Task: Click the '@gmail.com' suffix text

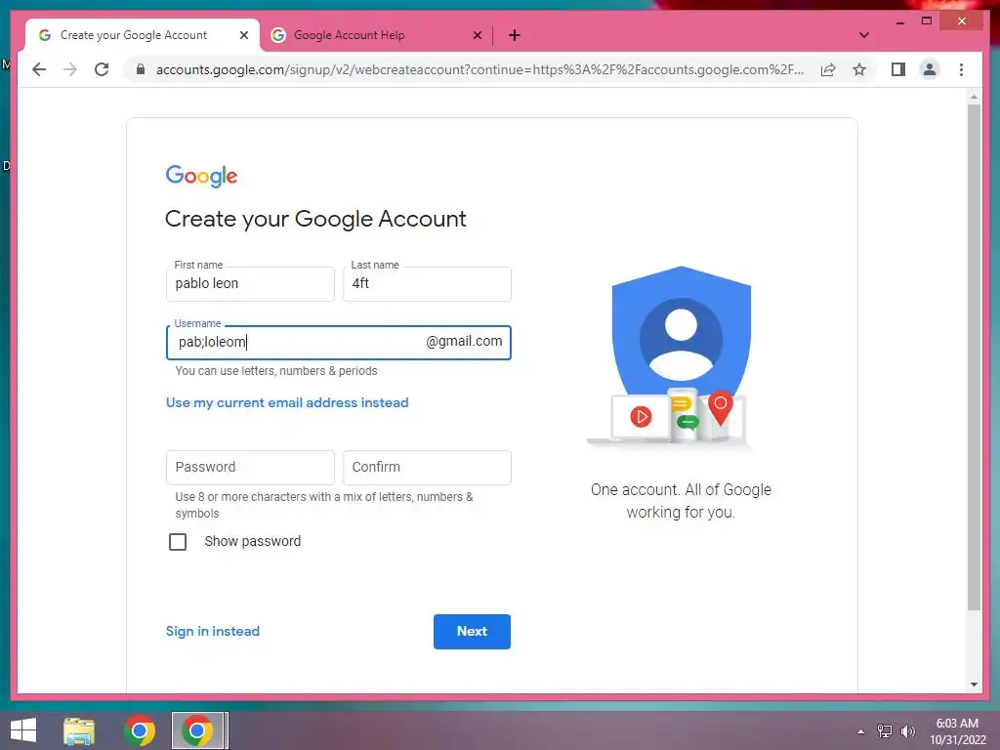Action: 464,342
